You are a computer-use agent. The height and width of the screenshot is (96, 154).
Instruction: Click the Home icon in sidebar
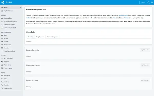(x=2, y=7)
